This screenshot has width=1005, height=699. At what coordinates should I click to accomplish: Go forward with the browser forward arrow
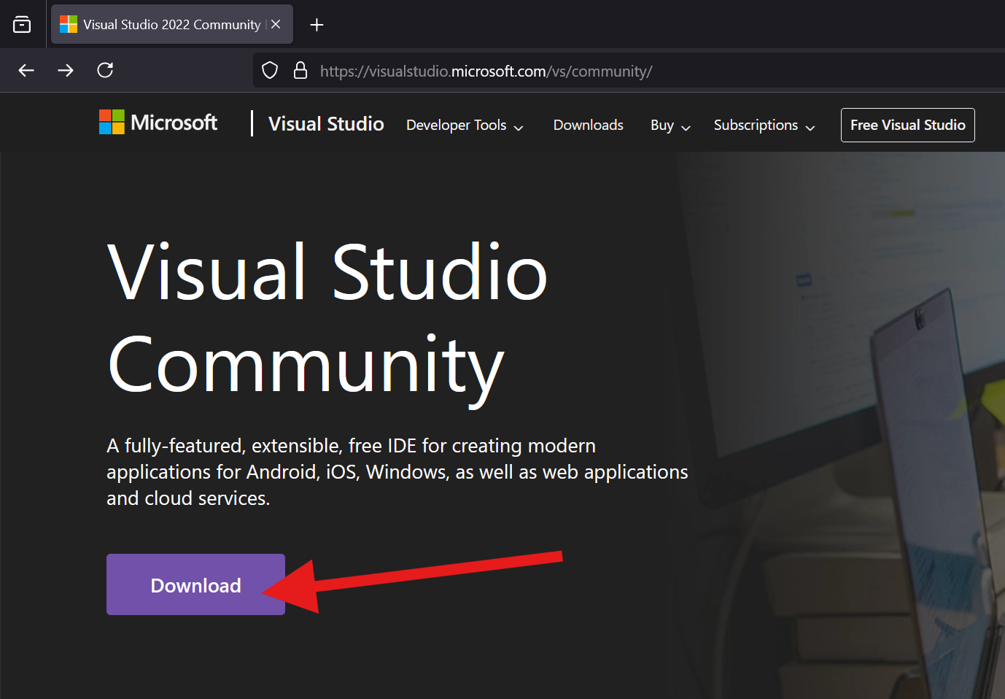point(66,70)
